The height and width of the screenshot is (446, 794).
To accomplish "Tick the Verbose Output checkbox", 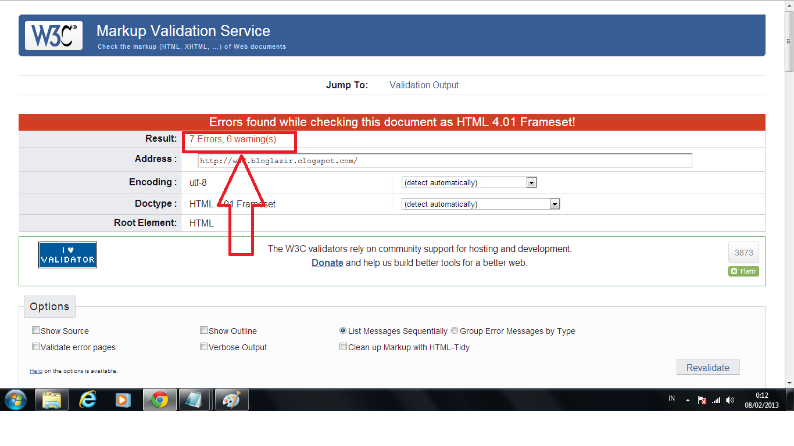I will point(203,347).
